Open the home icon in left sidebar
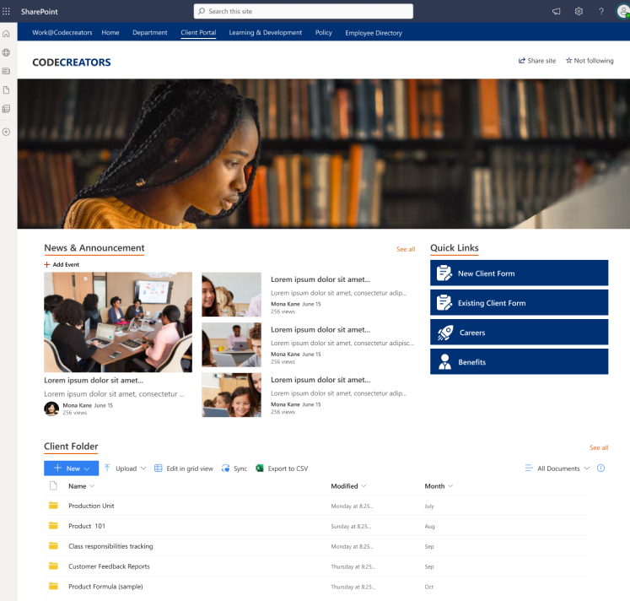The height and width of the screenshot is (601, 630). 7,34
